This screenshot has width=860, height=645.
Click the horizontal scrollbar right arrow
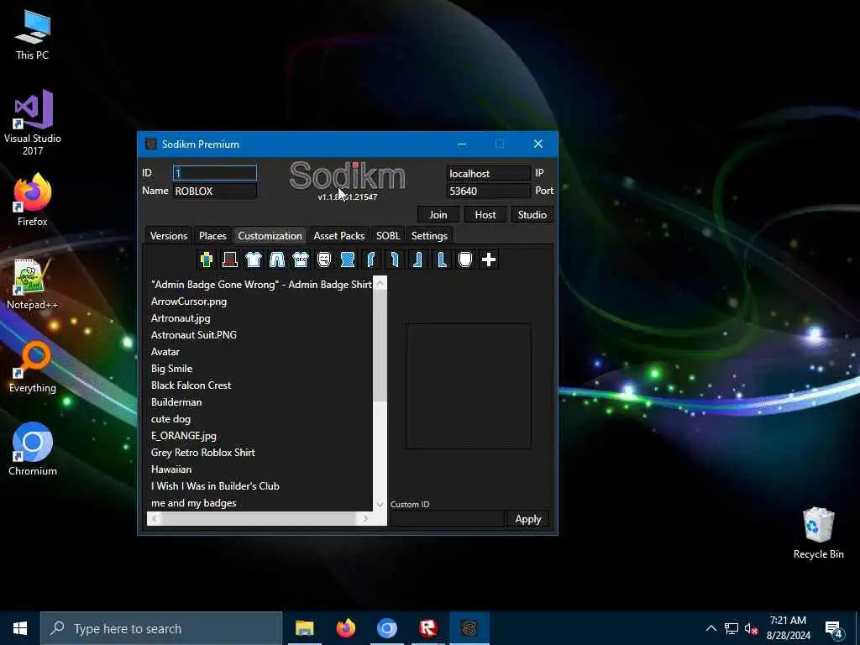coord(366,518)
